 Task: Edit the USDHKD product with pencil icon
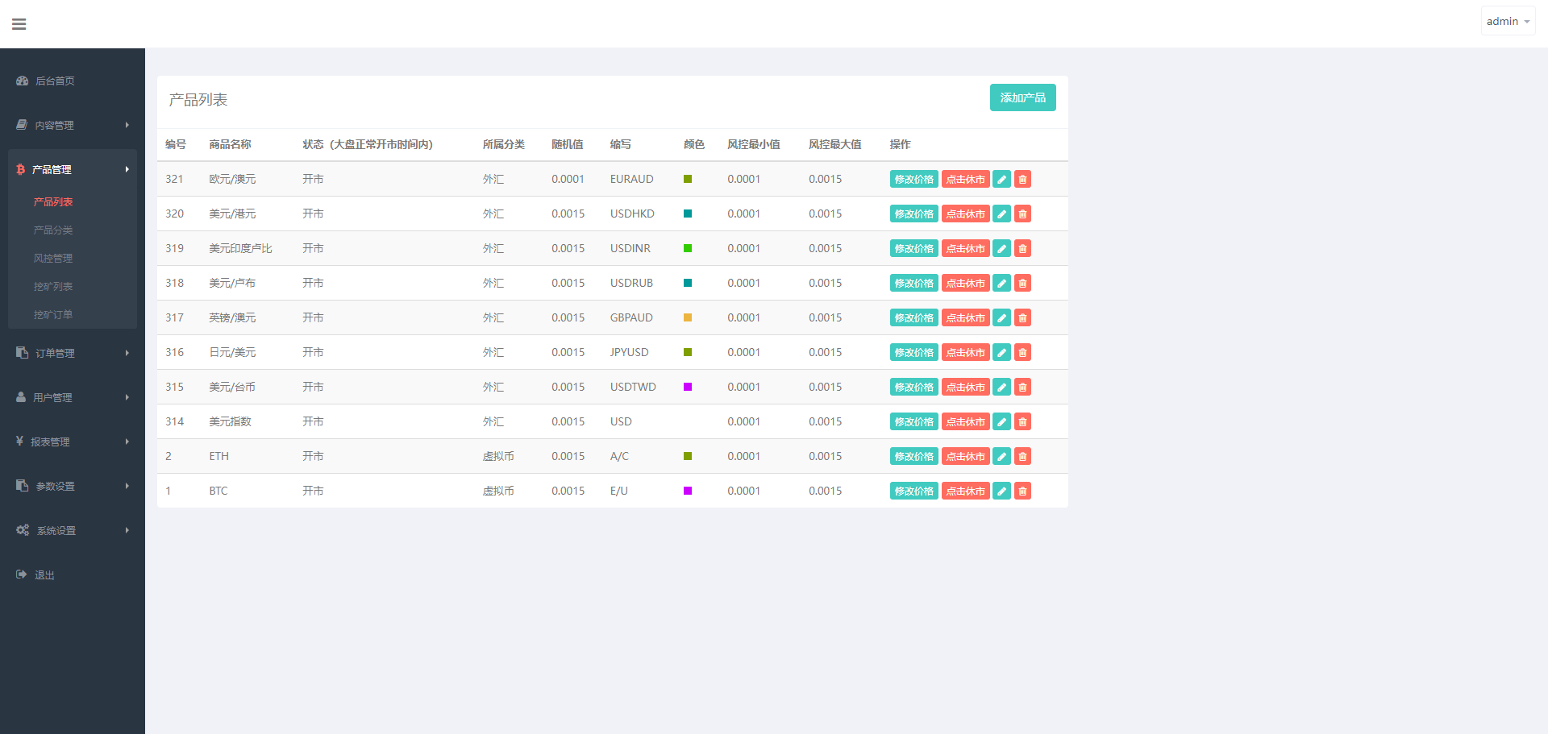(1001, 214)
